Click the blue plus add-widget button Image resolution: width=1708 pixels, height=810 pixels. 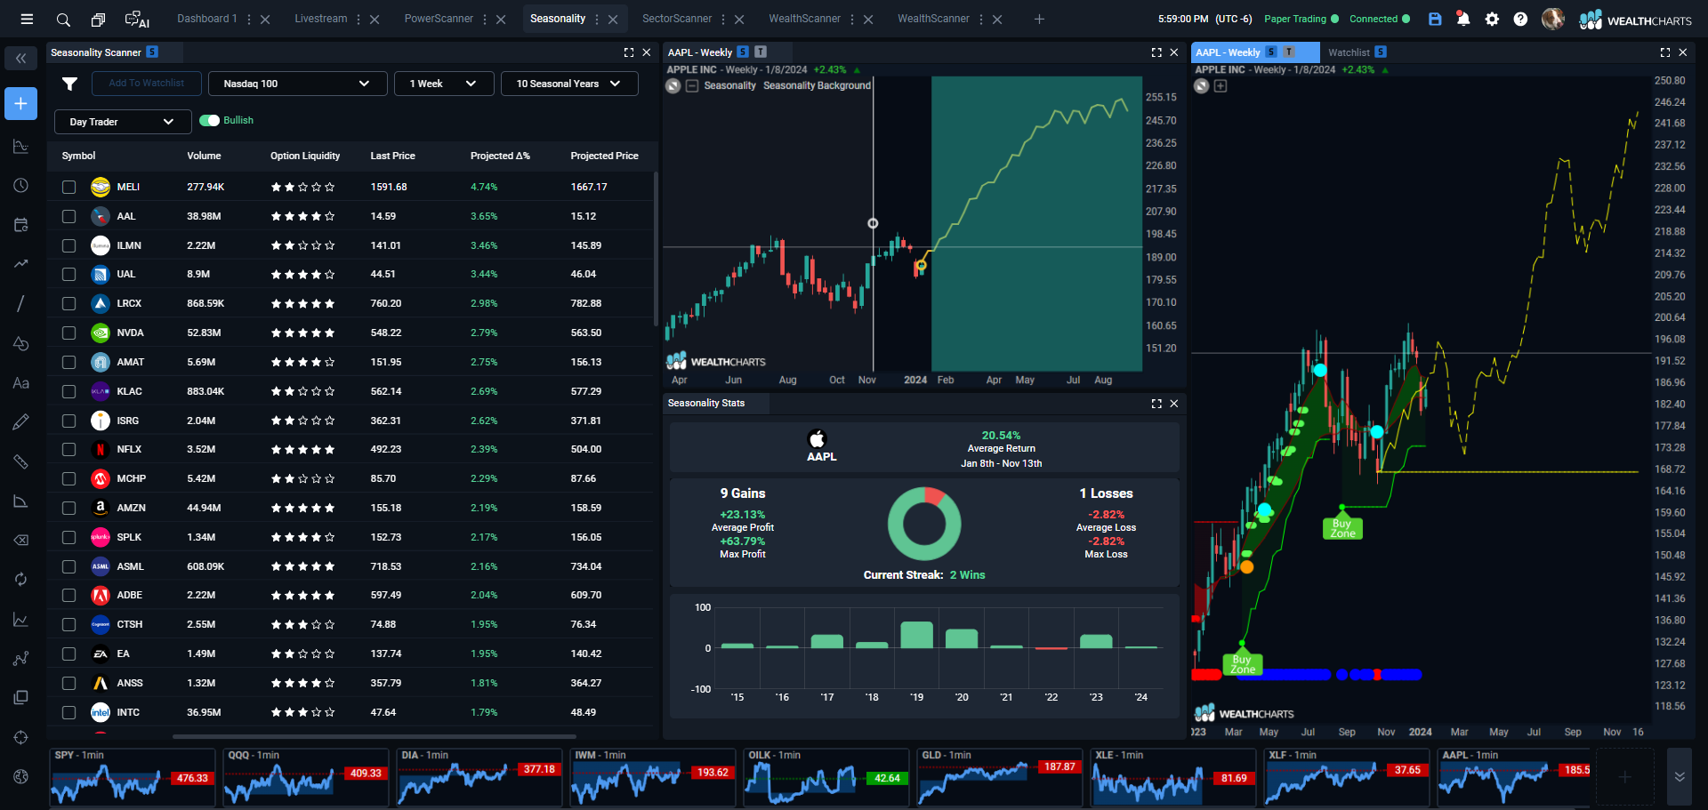click(20, 103)
